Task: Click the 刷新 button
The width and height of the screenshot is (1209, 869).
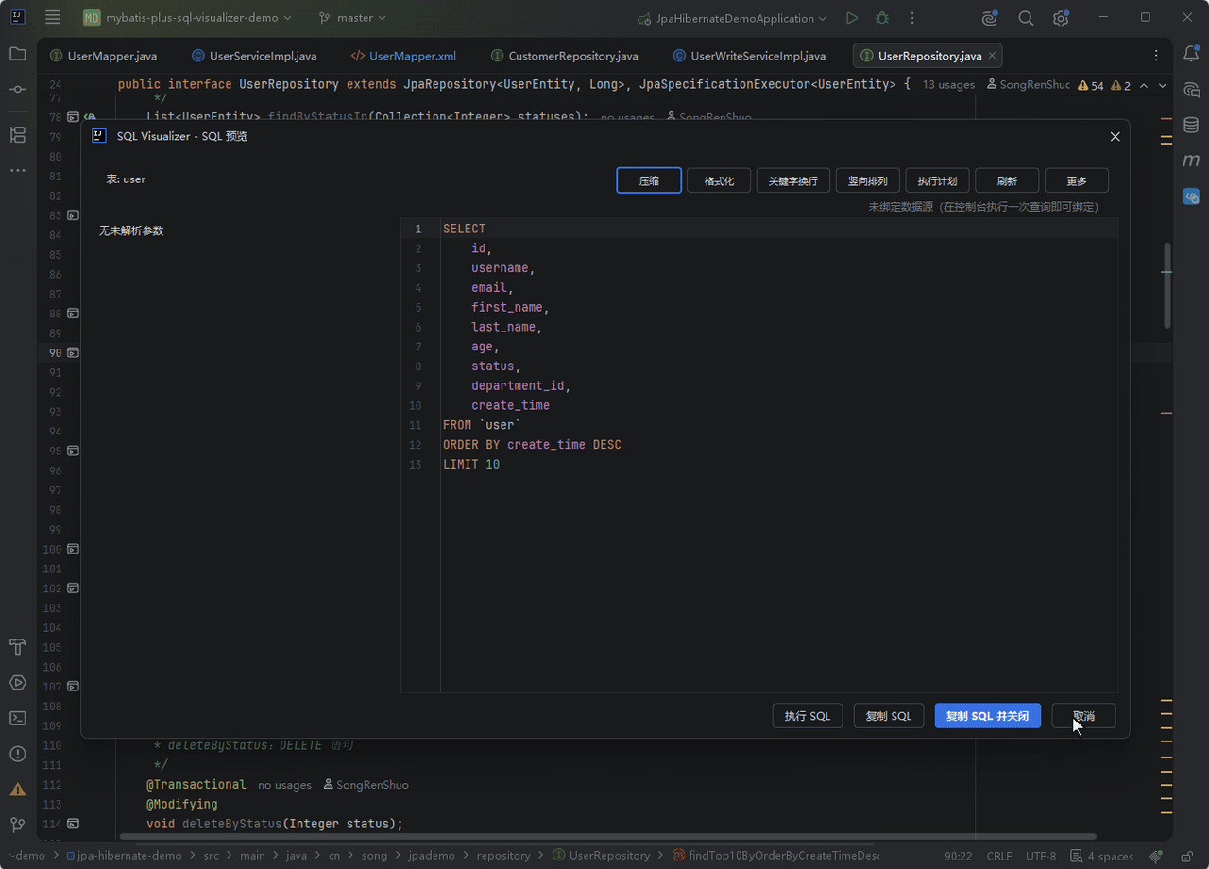Action: pyautogui.click(x=1007, y=180)
